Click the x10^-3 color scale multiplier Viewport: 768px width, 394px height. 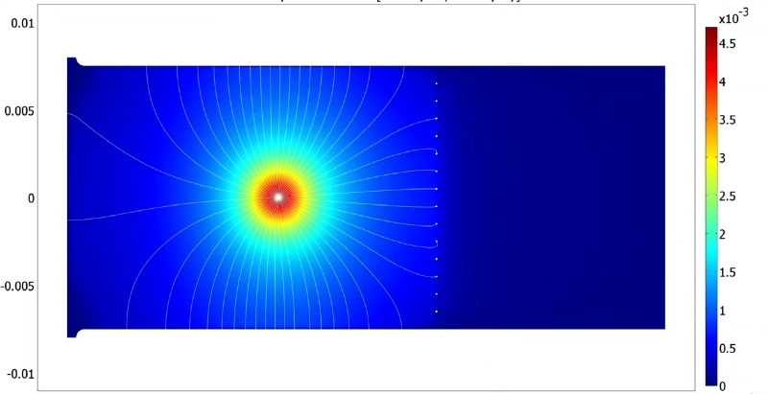[733, 17]
